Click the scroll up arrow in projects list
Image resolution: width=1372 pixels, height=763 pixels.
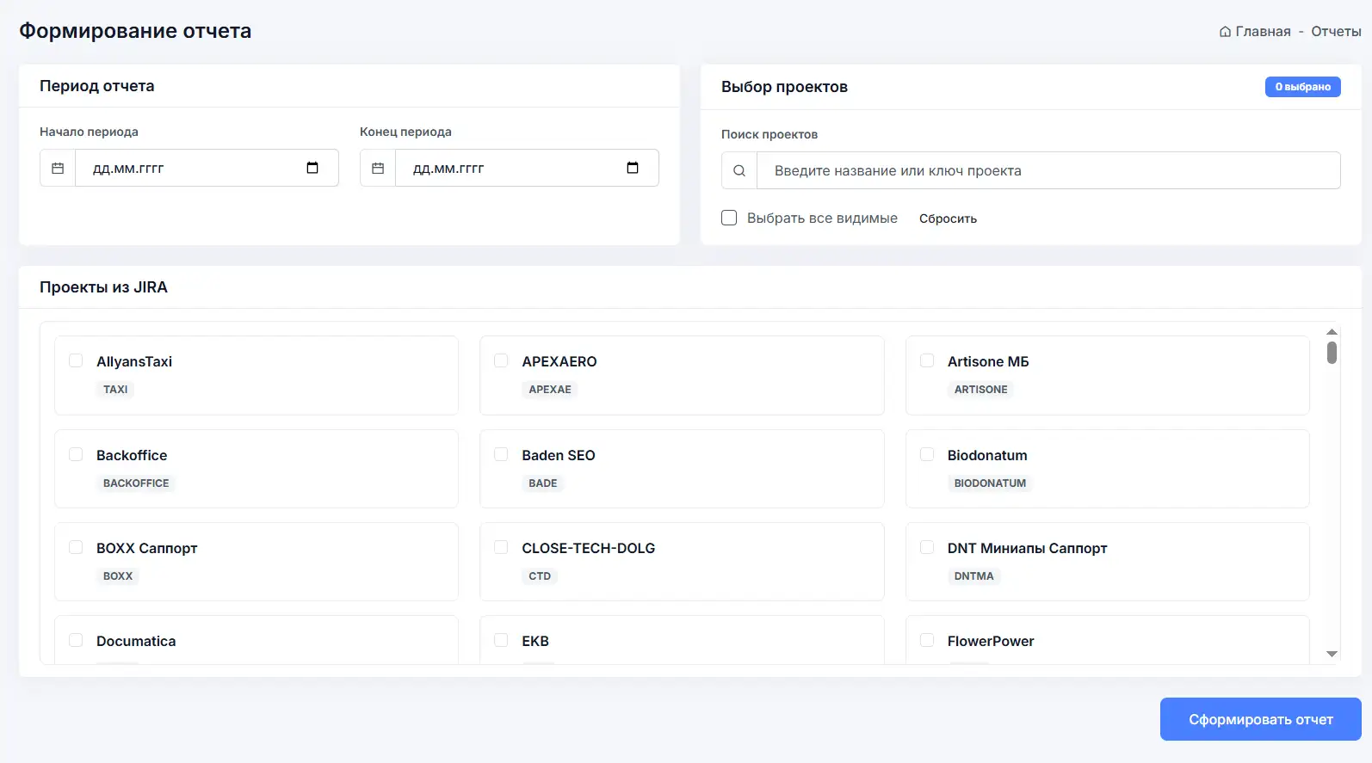[1332, 332]
